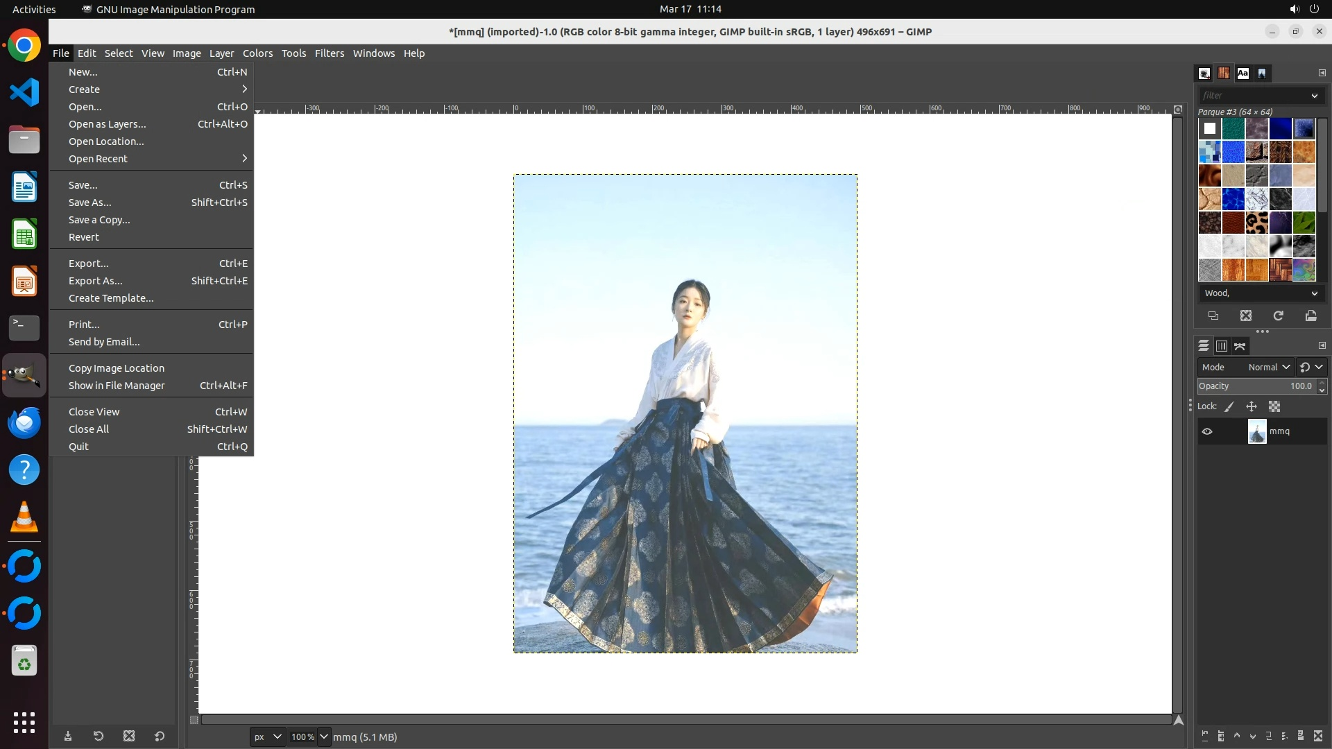Select the leopard print pattern thumbnail
This screenshot has width=1332, height=749.
coord(1256,223)
